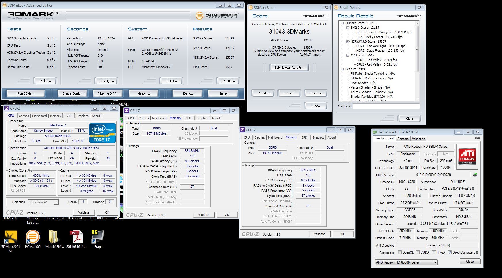The width and height of the screenshot is (502, 278).
Task: Click the title bar icon of the CPU-Z window showing Intel Core i7
Action: coord(6,108)
